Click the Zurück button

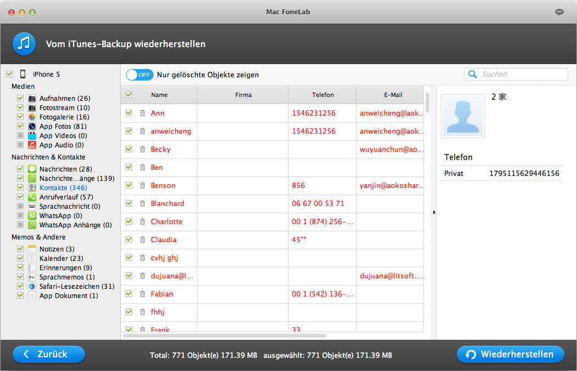pos(49,354)
